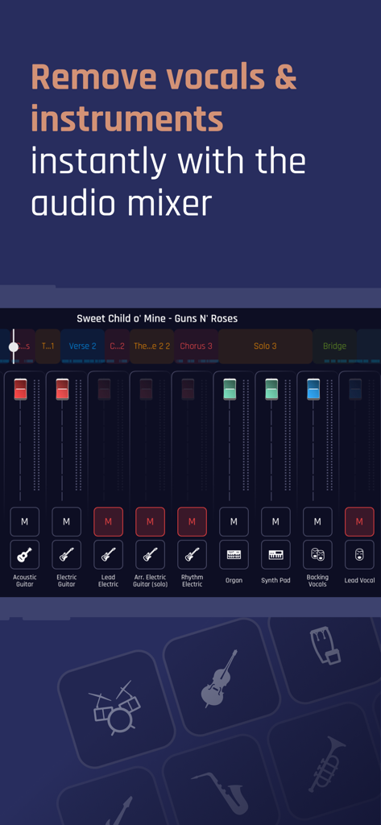Select the Arr. Electric Guitar (solo) icon

pyautogui.click(x=150, y=554)
